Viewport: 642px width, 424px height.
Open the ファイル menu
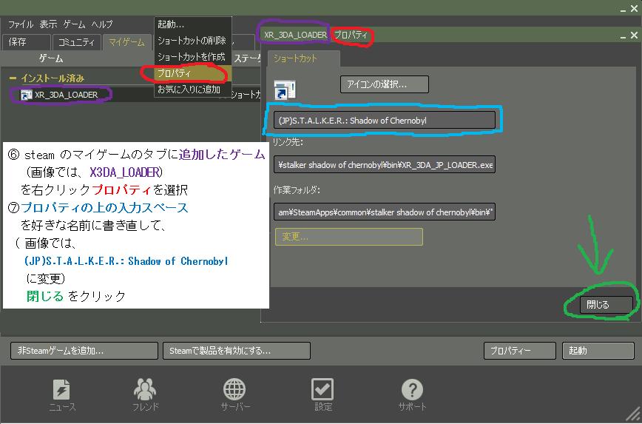[x=21, y=24]
